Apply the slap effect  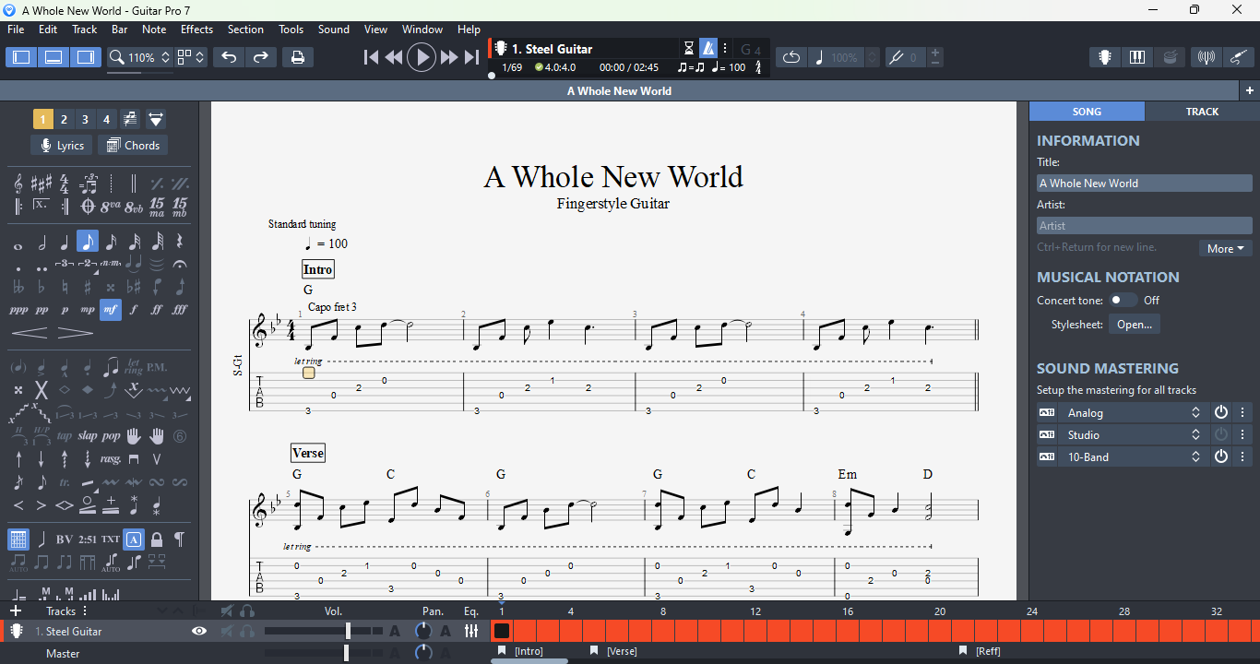(88, 436)
